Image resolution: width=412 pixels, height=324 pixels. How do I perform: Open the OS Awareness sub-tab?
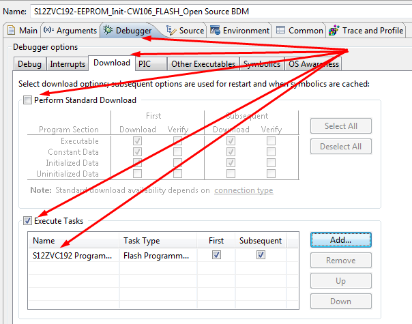[314, 64]
